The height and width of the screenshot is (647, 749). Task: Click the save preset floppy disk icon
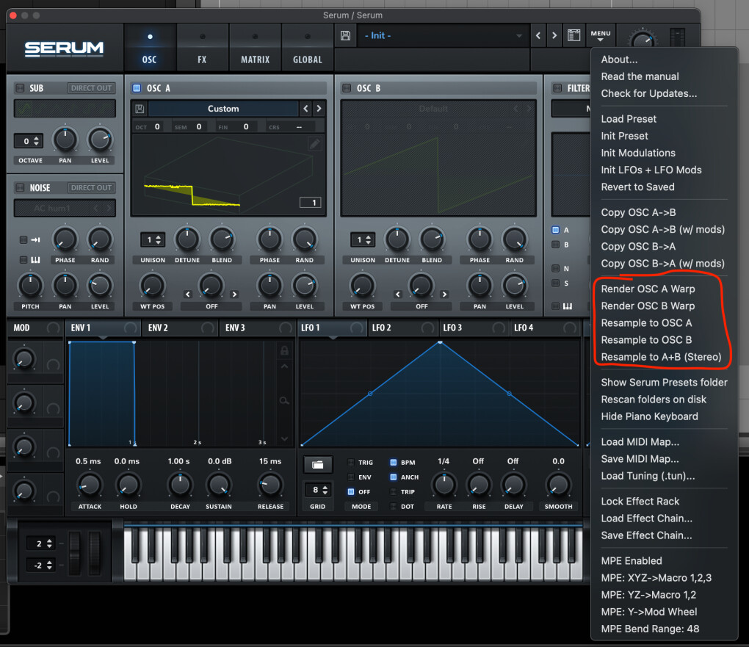[x=346, y=35]
